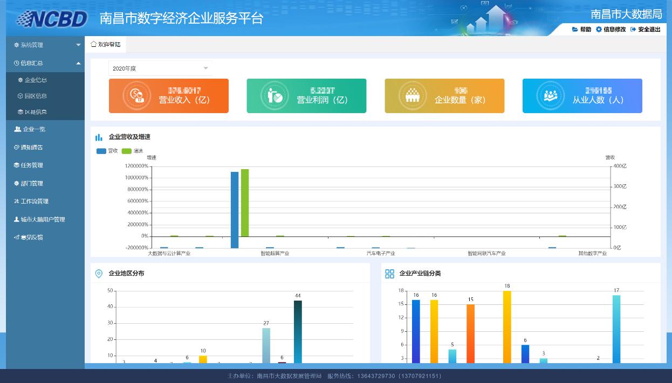Image resolution: width=672 pixels, height=383 pixels.
Task: Open 园区信息 in the sidebar
Action: pyautogui.click(x=36, y=96)
